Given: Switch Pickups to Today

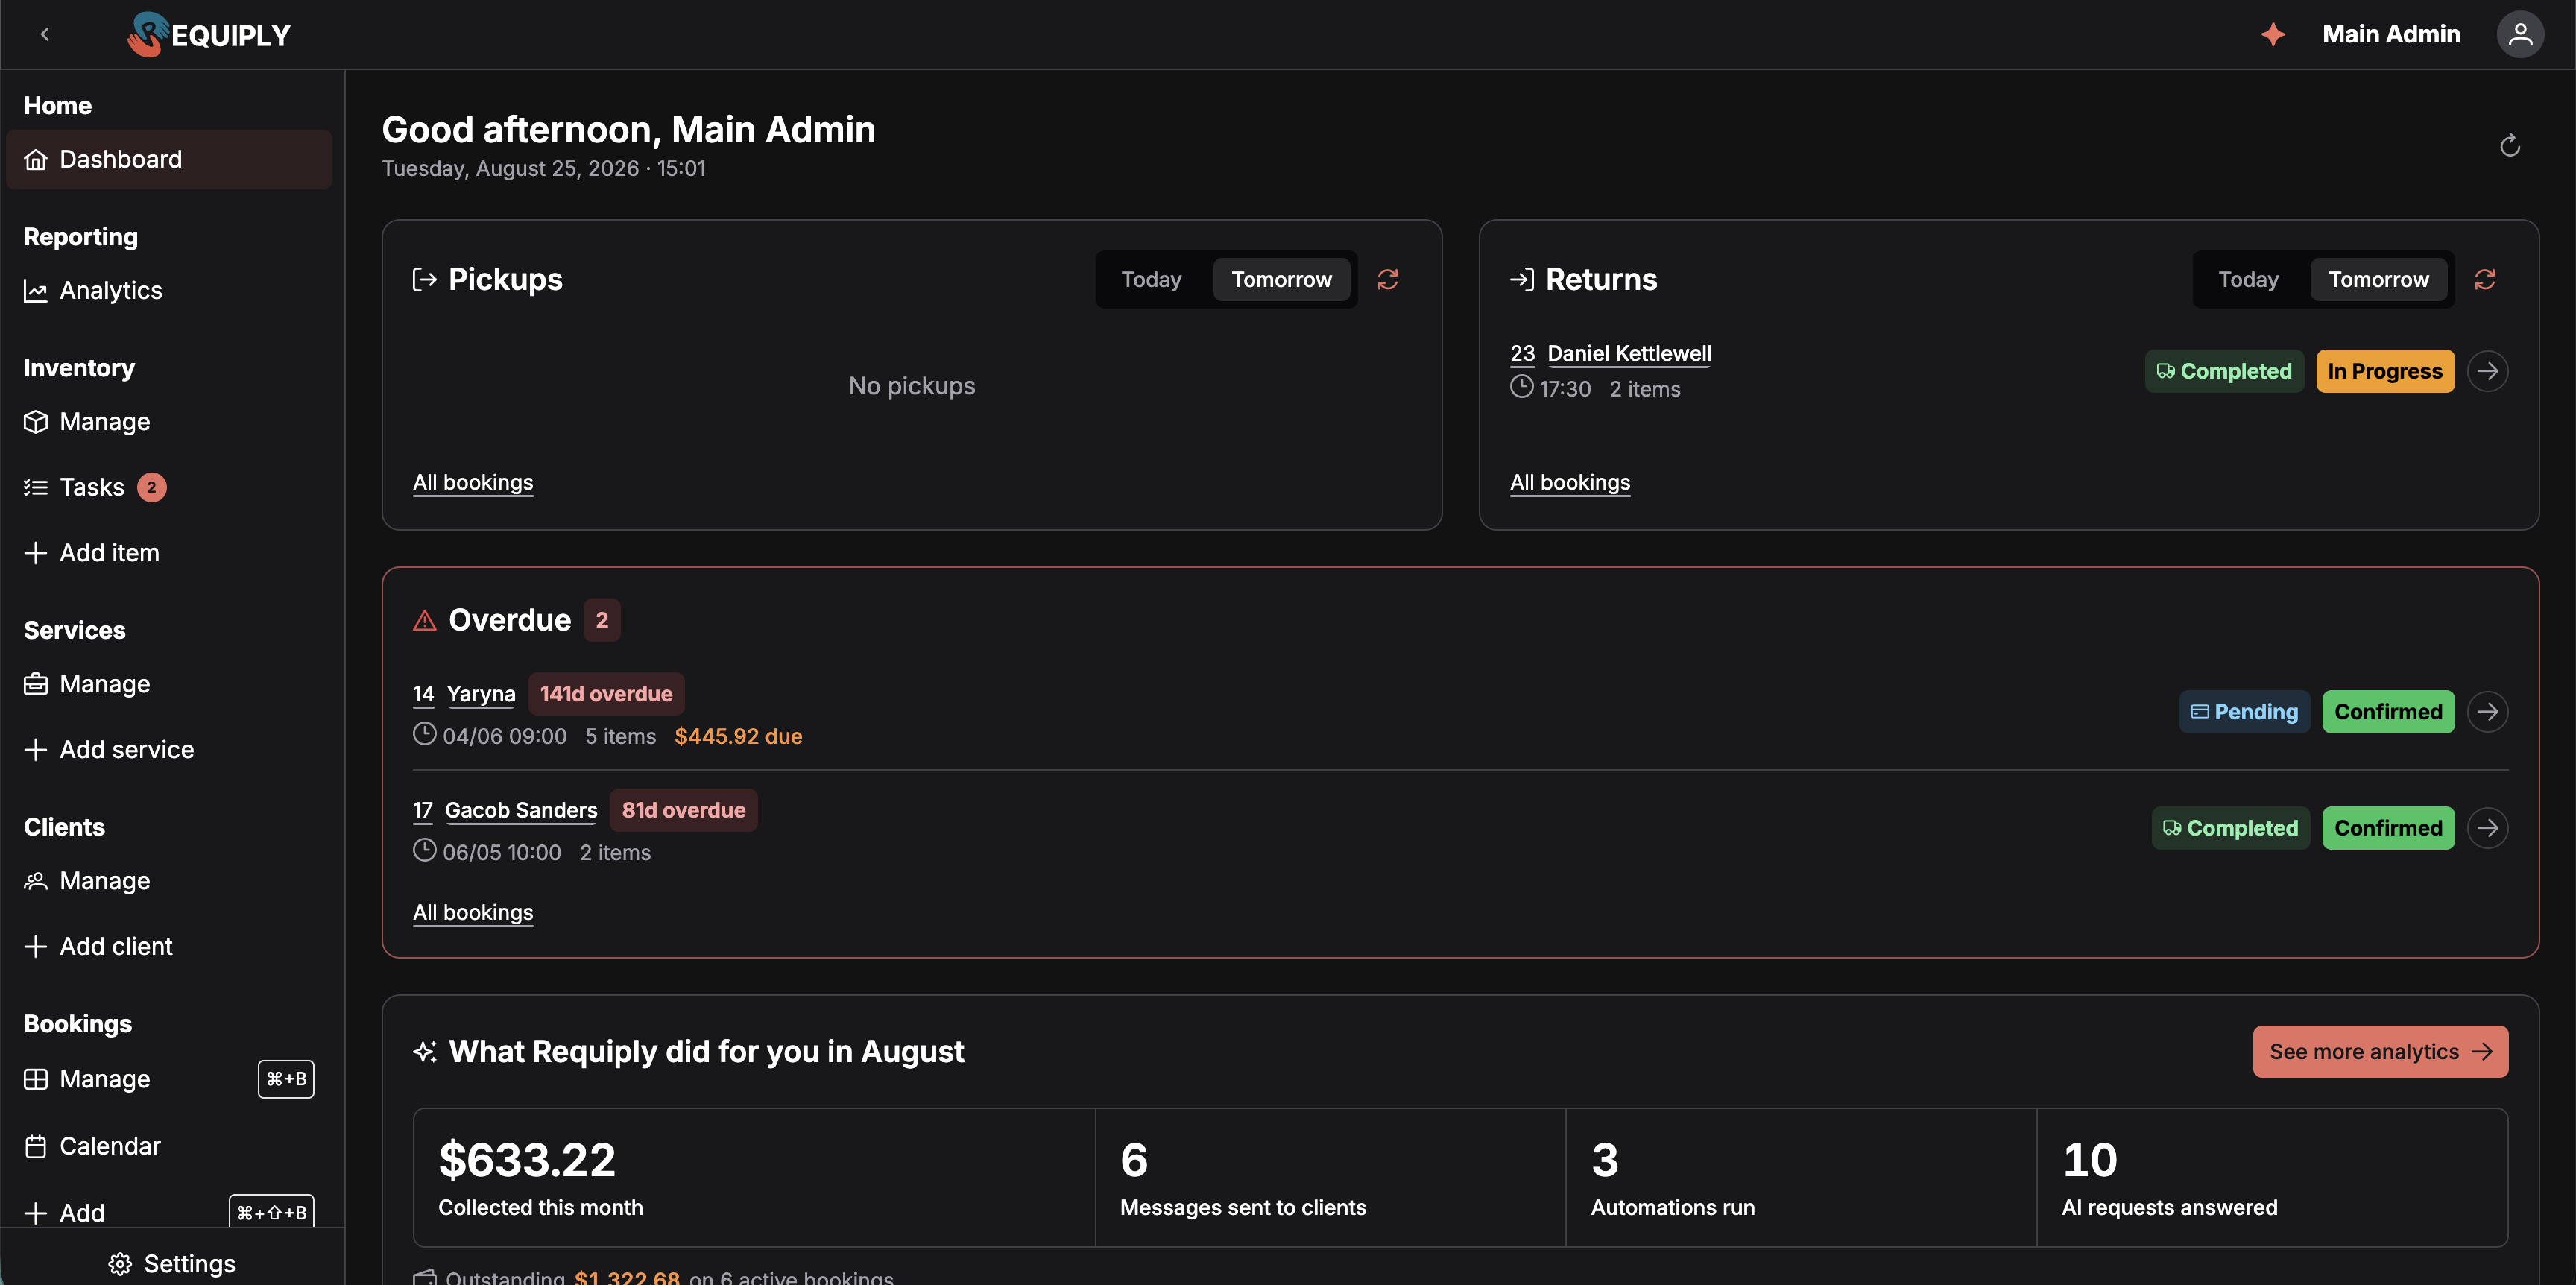Looking at the screenshot, I should (1151, 279).
